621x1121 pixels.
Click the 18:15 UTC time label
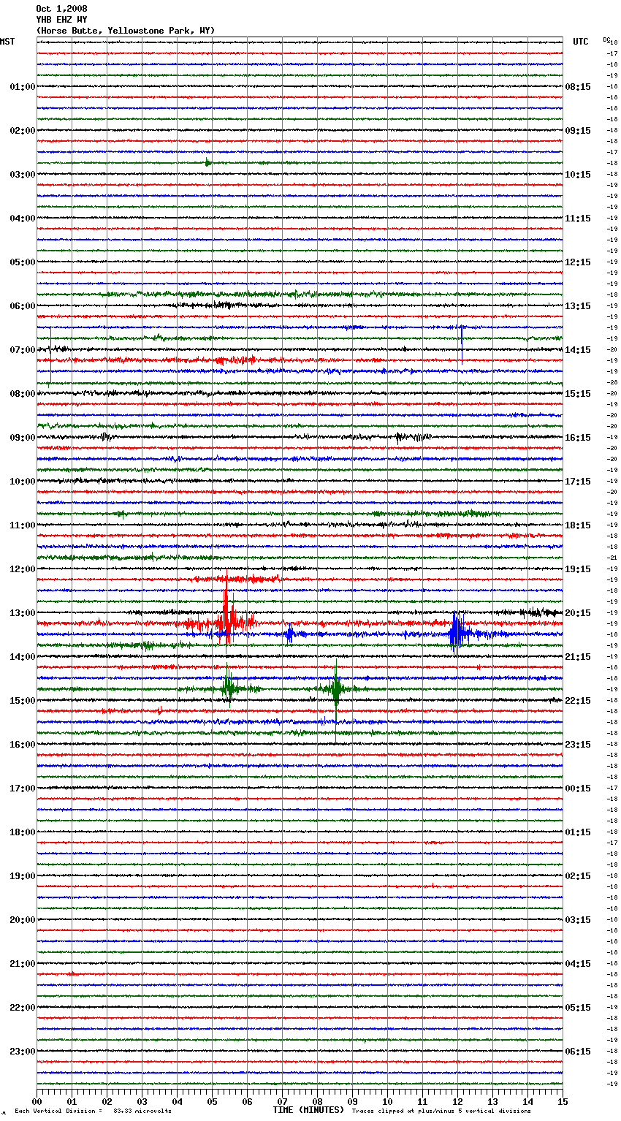click(x=578, y=525)
